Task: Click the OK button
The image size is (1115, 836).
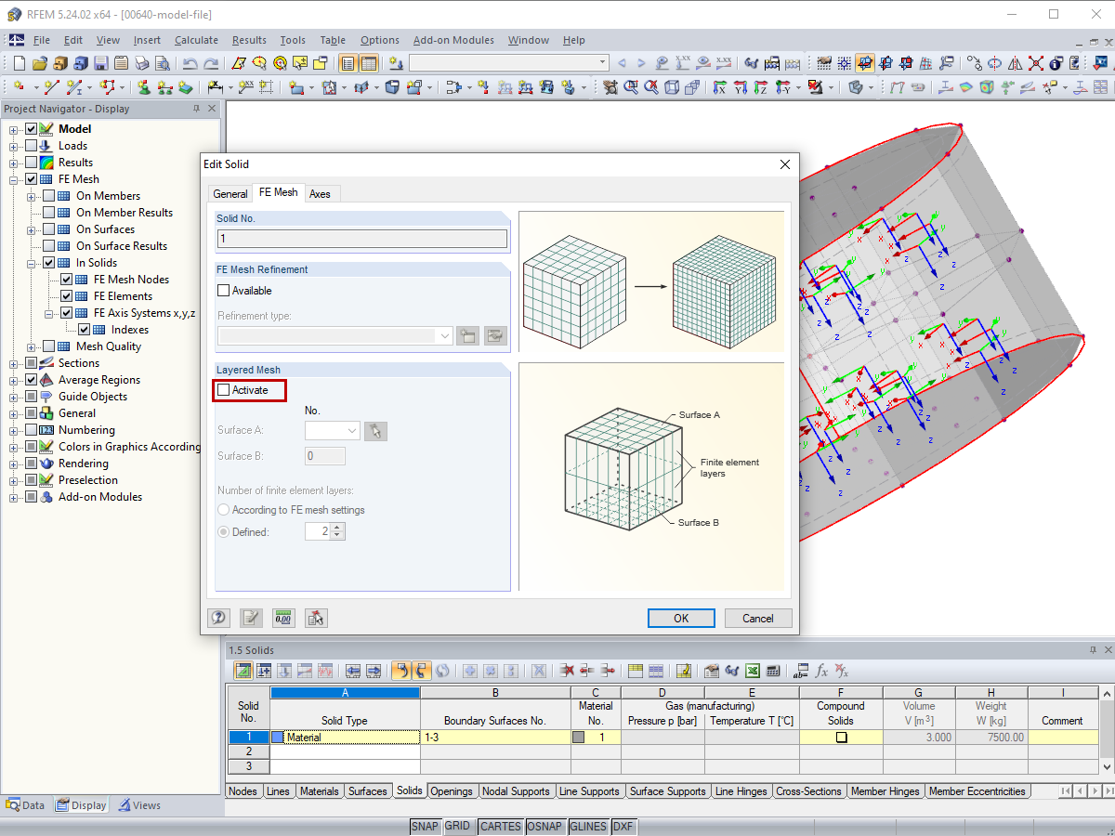Action: 681,619
